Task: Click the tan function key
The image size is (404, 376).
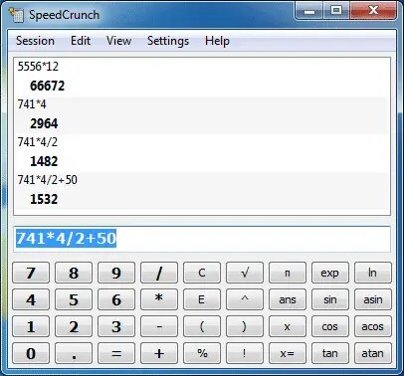Action: point(330,353)
